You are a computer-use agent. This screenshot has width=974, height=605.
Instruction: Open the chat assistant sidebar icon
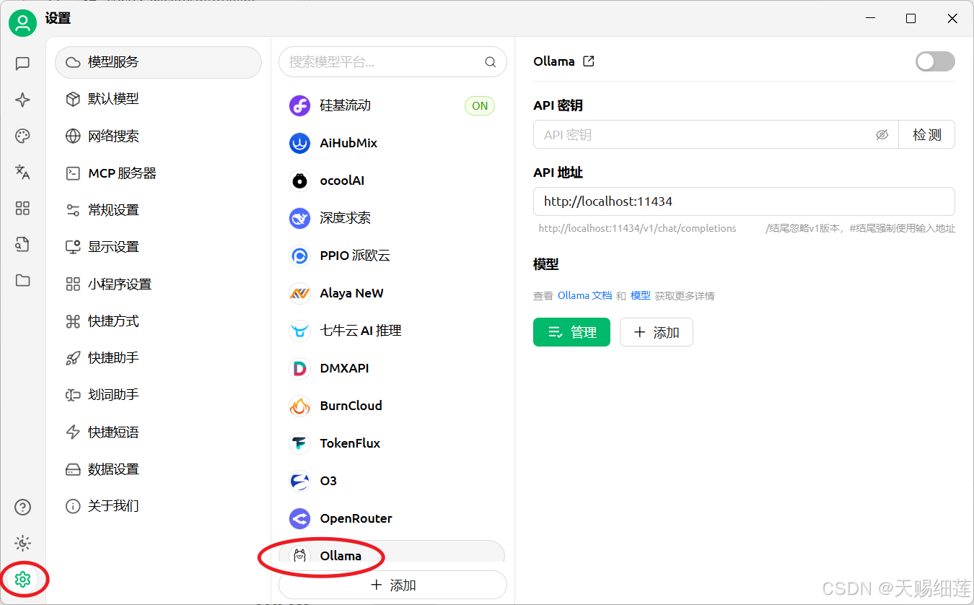click(22, 64)
